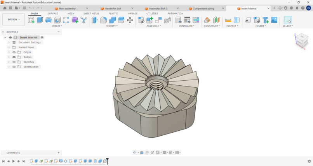Viewport: 313px width, 166px height.
Task: Switch to the SURFACE ribbon tab
Action: pos(53,14)
